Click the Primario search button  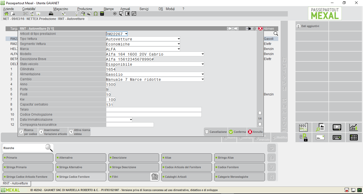(28, 158)
